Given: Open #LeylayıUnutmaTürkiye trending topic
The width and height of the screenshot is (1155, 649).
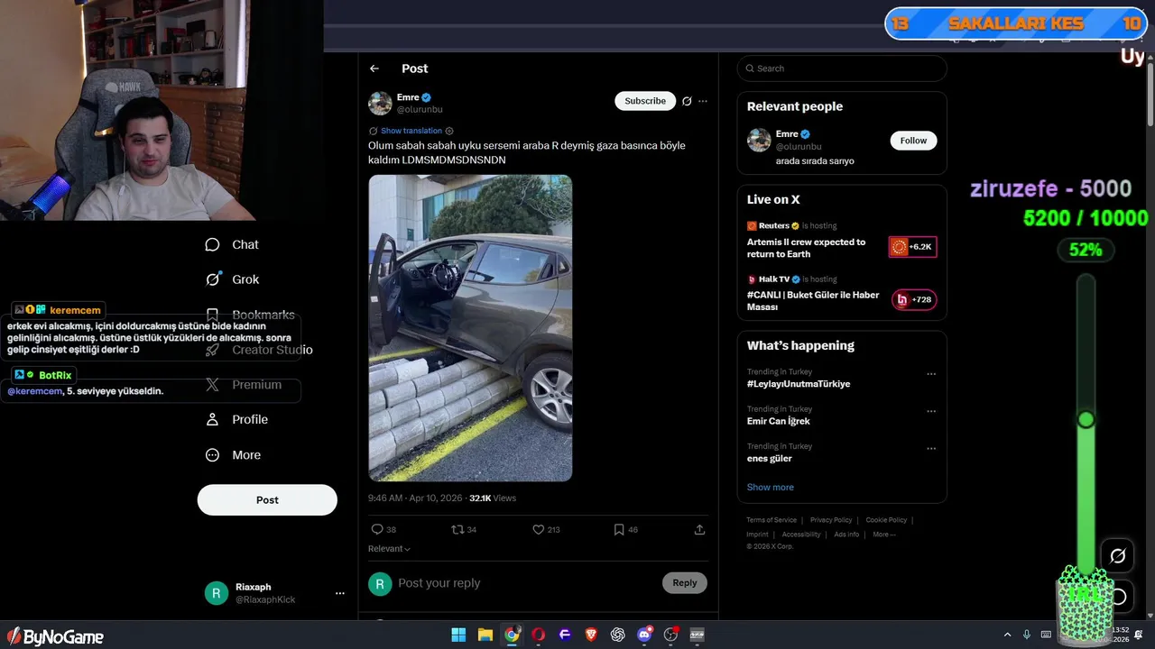Looking at the screenshot, I should [x=799, y=384].
